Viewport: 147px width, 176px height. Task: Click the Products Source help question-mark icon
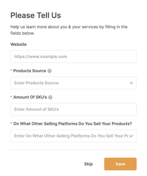(x=49, y=71)
